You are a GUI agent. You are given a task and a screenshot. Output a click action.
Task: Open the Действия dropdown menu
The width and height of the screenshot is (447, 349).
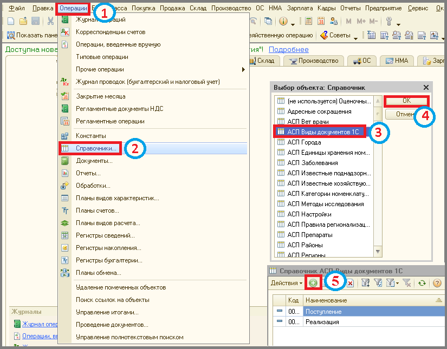(287, 283)
